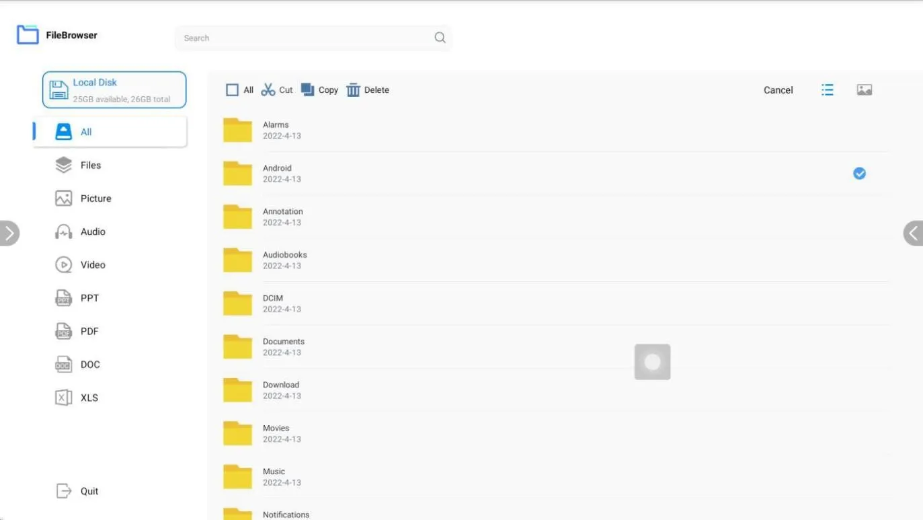Toggle the select All checkbox
The height and width of the screenshot is (520, 923).
[x=233, y=90]
